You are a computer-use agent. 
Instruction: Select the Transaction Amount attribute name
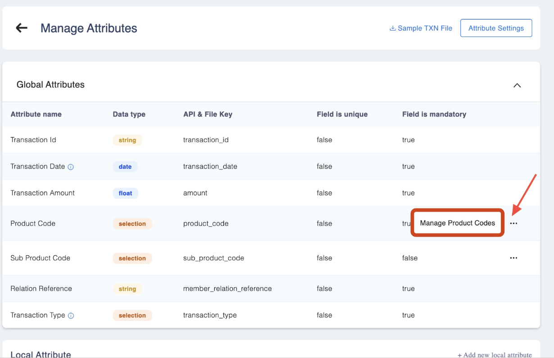coord(42,193)
